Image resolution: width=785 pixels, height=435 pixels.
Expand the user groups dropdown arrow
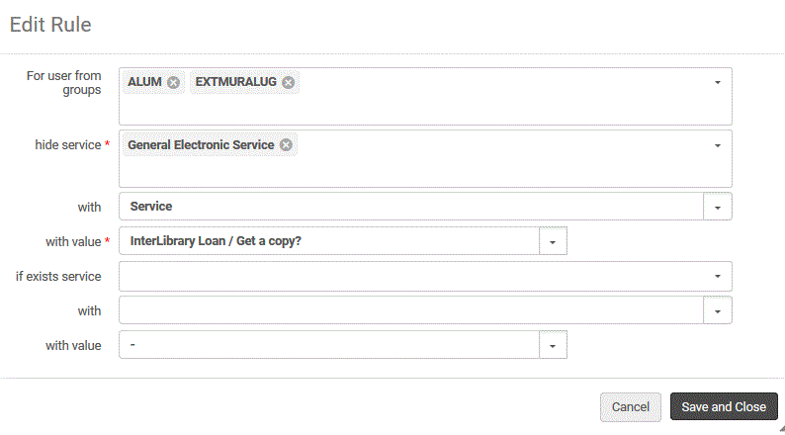coord(718,82)
